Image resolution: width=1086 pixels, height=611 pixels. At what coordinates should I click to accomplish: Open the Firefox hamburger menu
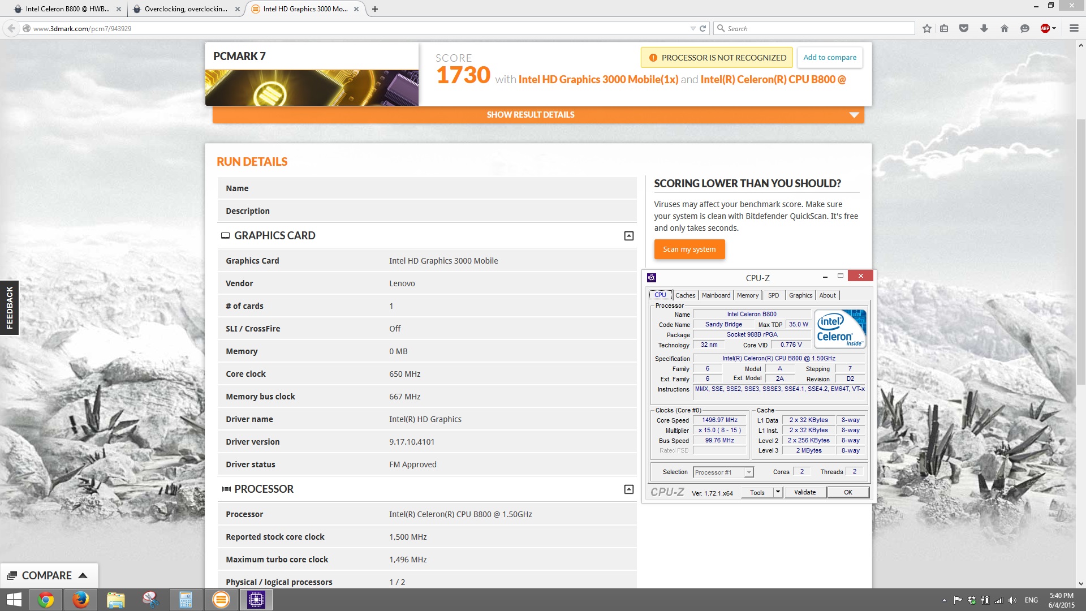click(1074, 28)
